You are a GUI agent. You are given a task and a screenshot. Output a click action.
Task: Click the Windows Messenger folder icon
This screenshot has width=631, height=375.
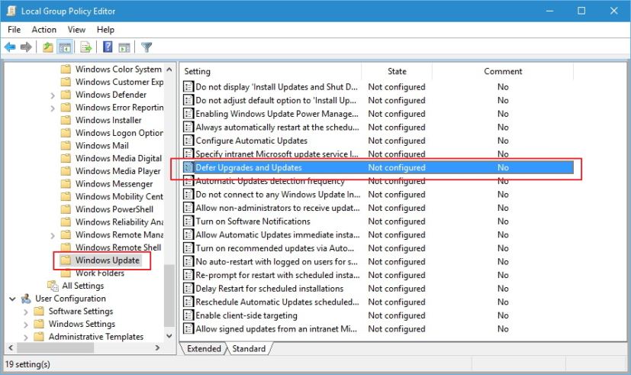click(x=66, y=184)
